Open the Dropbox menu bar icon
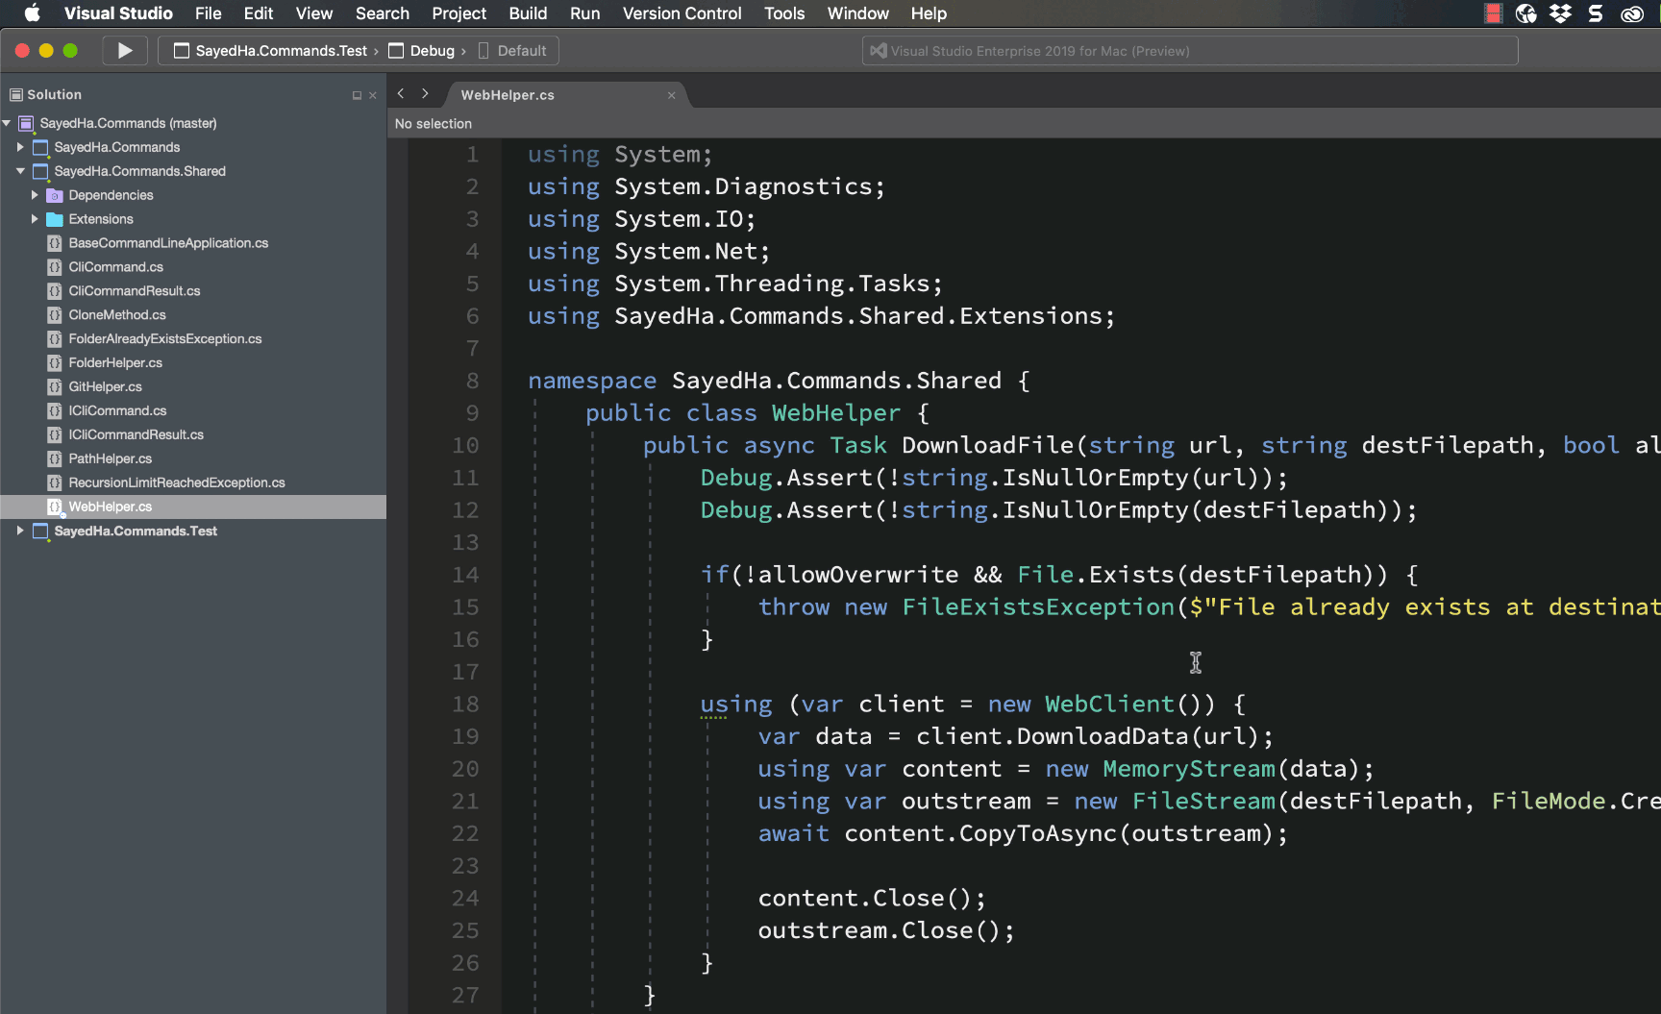Screen dimensions: 1661x1014 [1560, 13]
